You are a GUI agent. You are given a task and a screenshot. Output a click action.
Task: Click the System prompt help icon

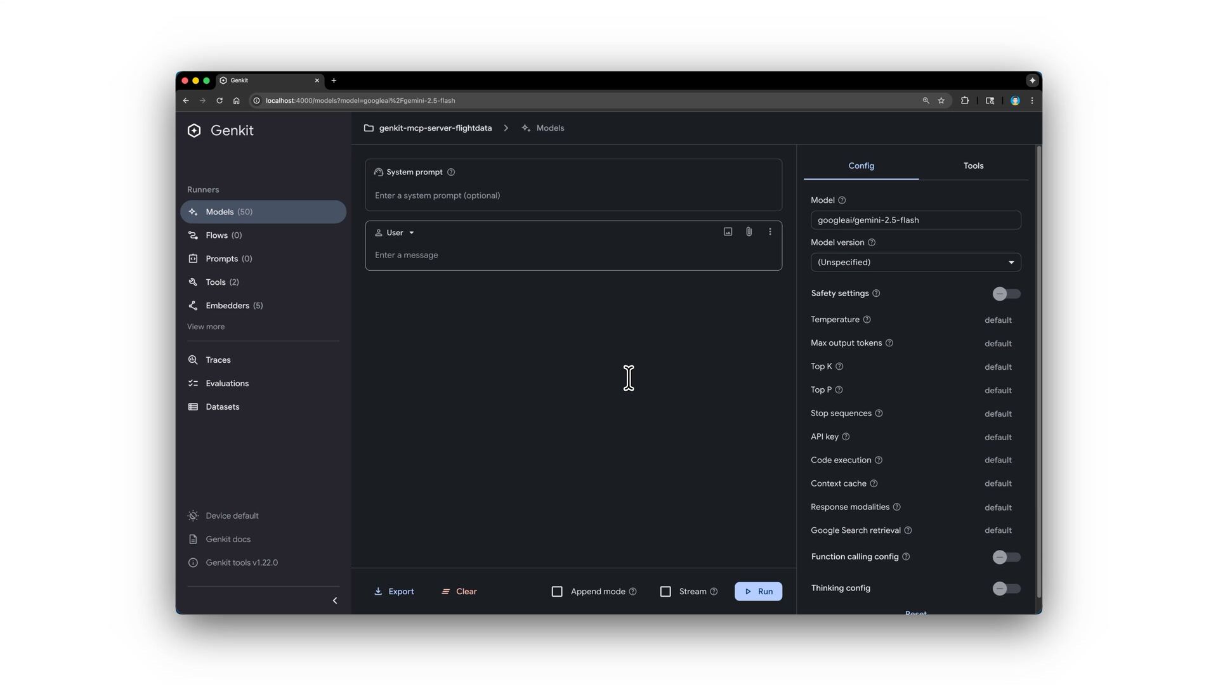coord(451,173)
